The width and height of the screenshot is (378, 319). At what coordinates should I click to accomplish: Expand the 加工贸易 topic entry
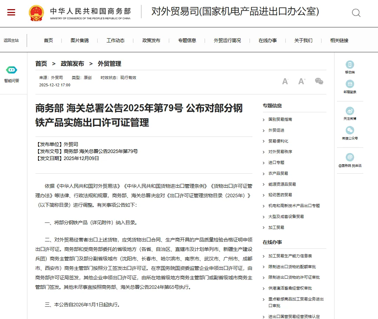(x=277, y=227)
